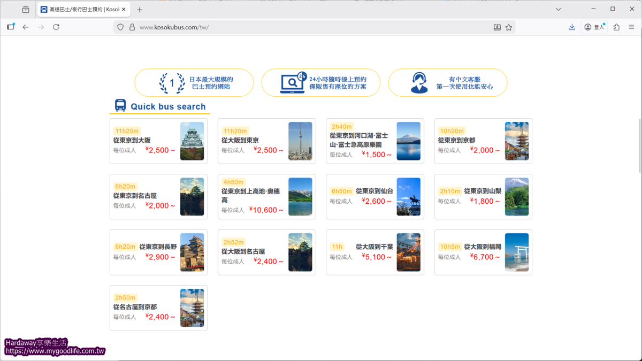Bookmark this page with star icon
Viewport: 642px width, 361px height.
coord(509,27)
